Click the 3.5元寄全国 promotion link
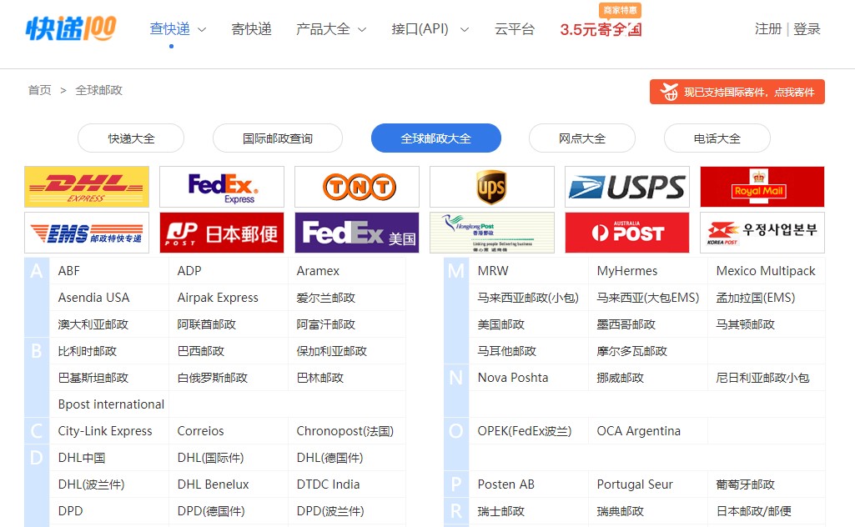The width and height of the screenshot is (855, 527). point(601,29)
